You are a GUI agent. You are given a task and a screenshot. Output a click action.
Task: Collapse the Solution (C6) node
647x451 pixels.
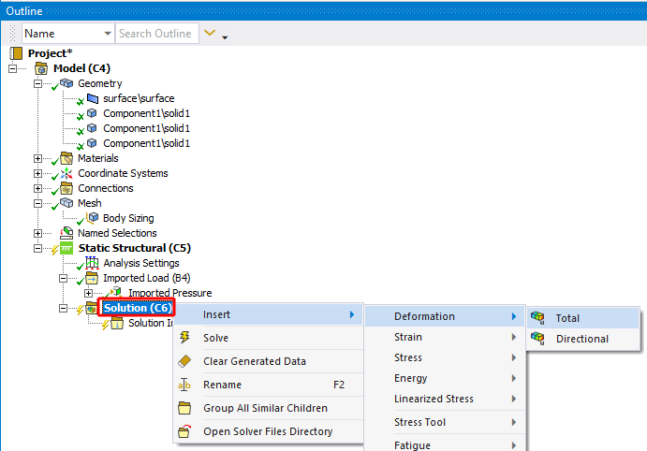pos(63,308)
